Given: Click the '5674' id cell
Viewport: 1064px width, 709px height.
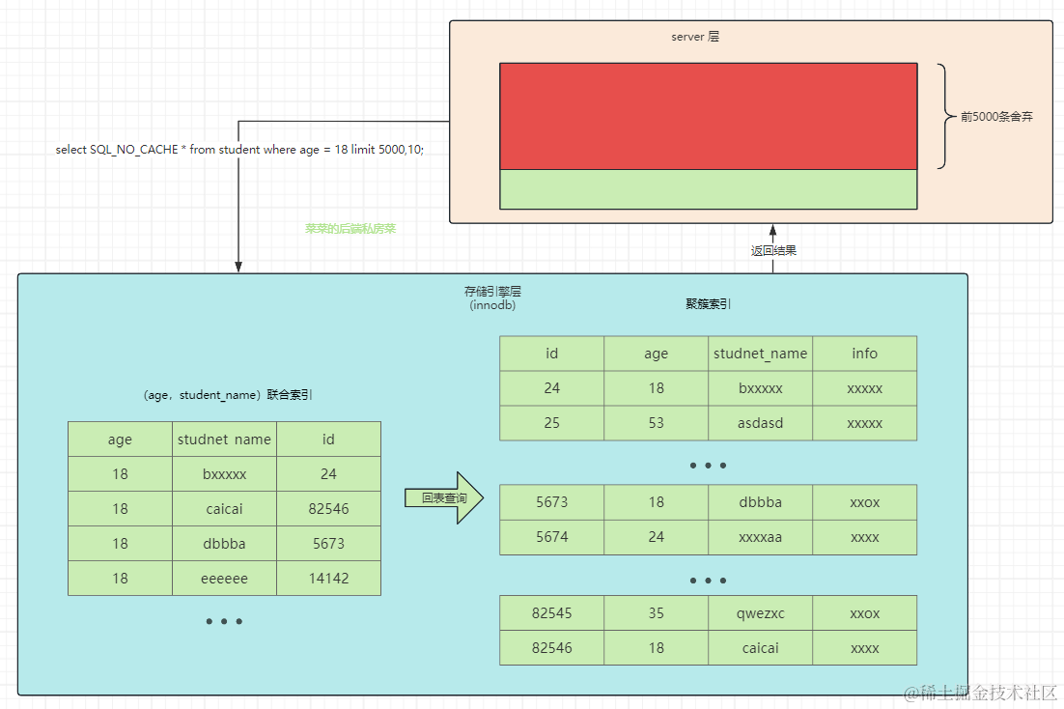Looking at the screenshot, I should pos(551,537).
